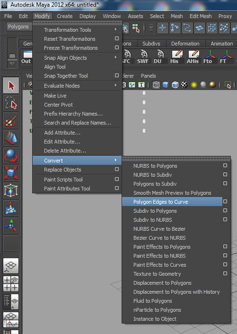Expand the Convert submenu
Viewport: 237px width, 334px height.
click(x=78, y=161)
